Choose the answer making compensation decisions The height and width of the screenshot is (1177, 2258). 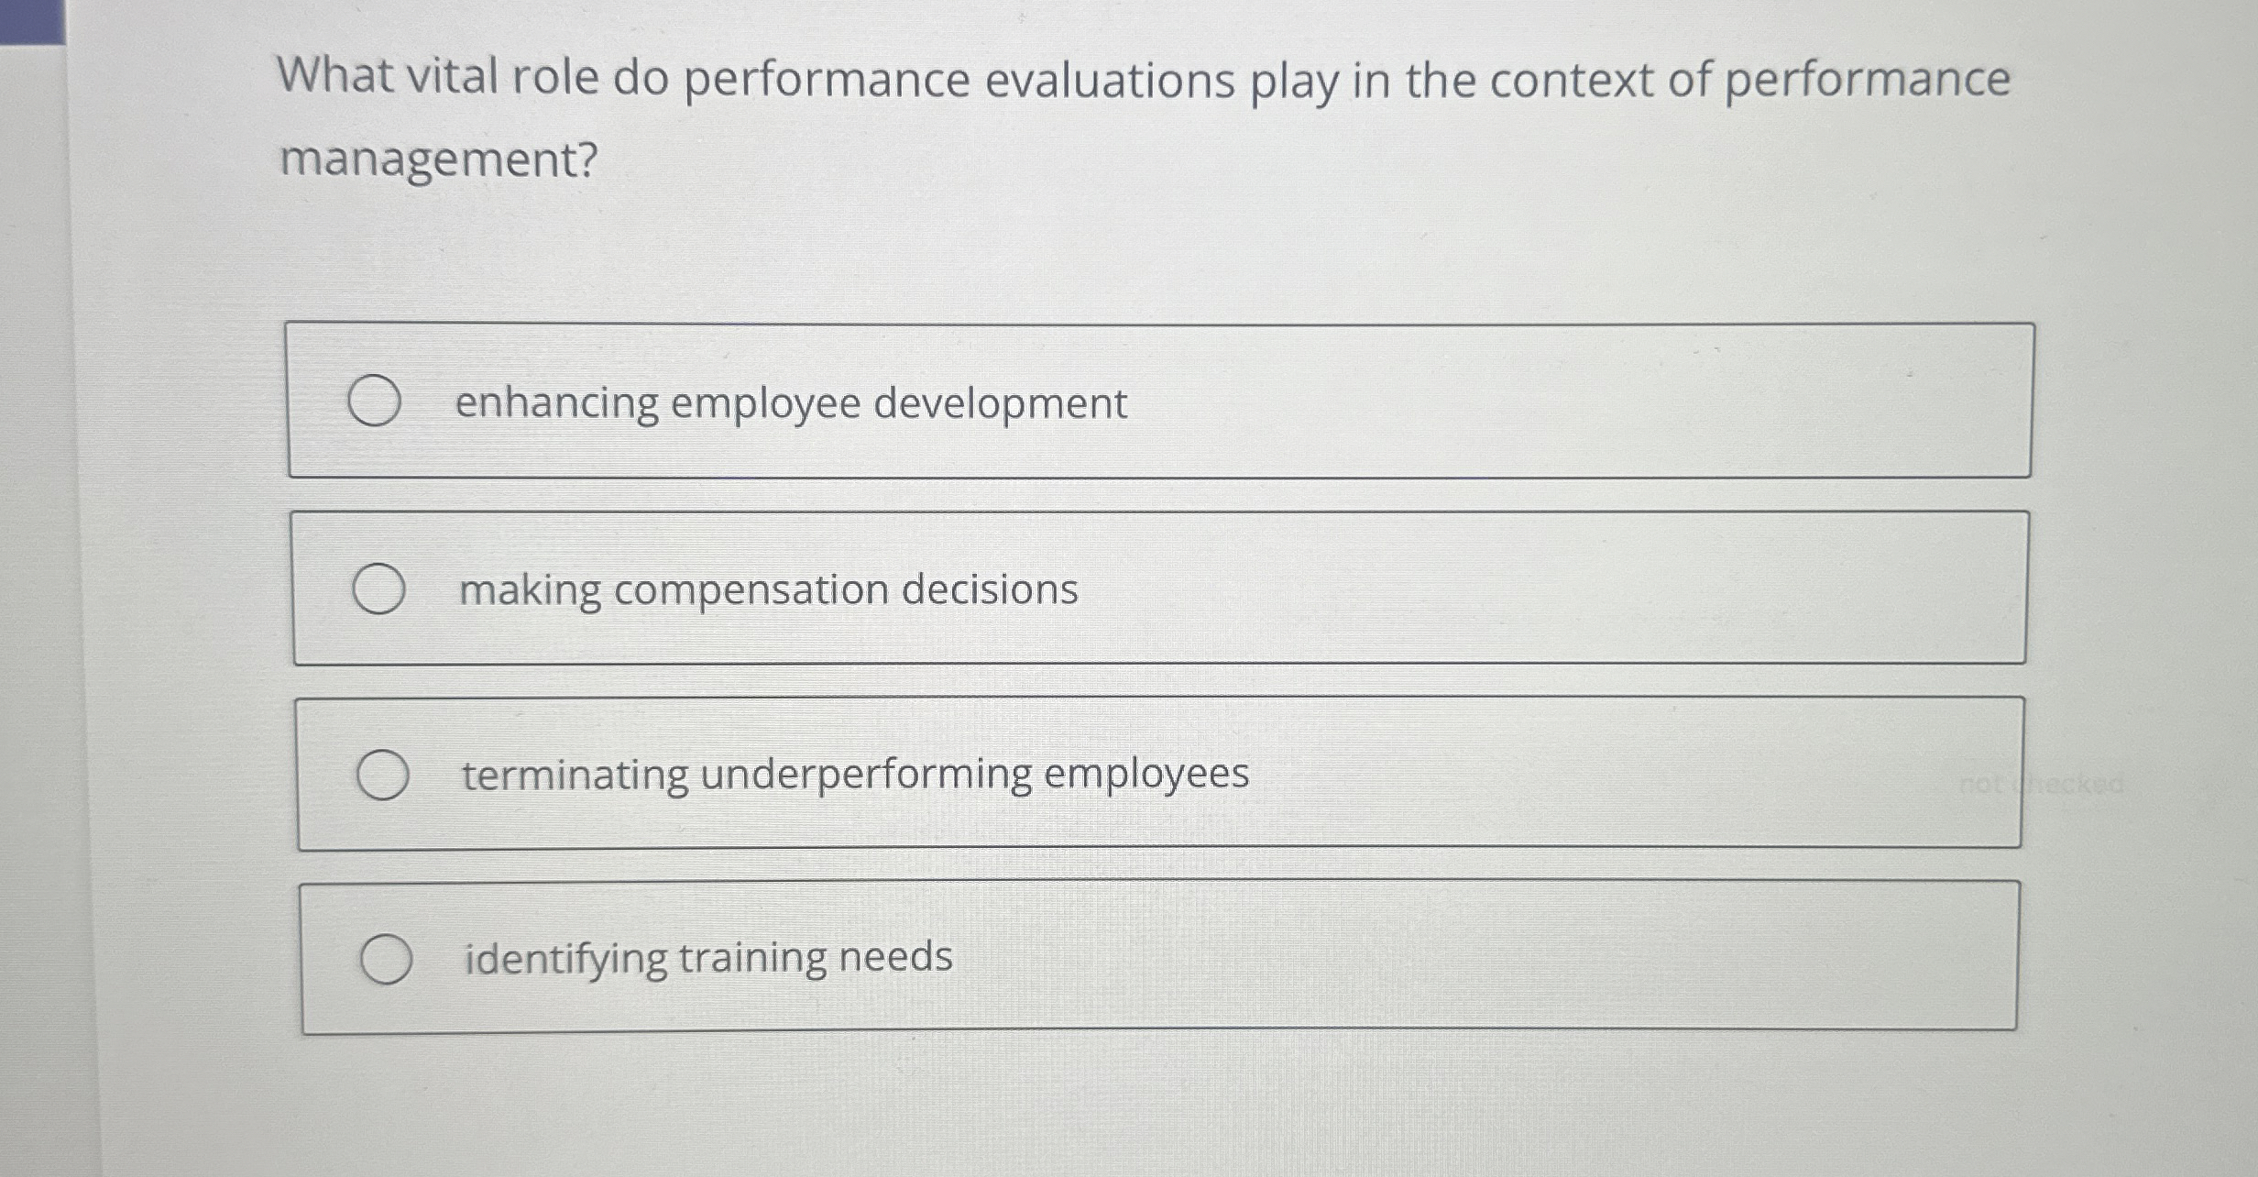point(767,590)
